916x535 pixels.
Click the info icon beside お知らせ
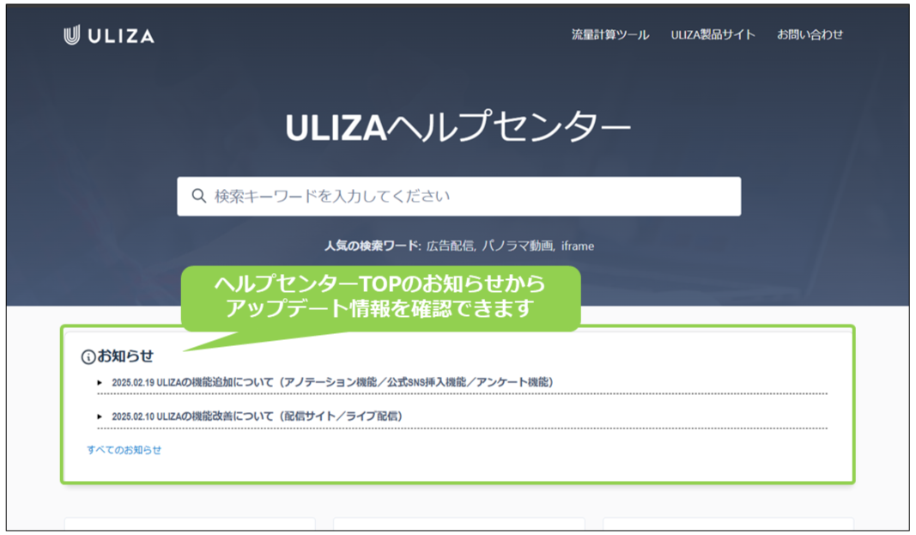coord(88,357)
